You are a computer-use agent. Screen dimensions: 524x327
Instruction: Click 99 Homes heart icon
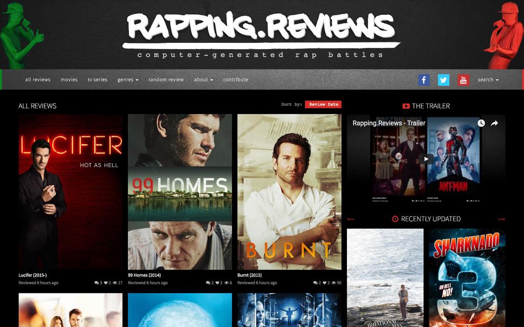217,283
